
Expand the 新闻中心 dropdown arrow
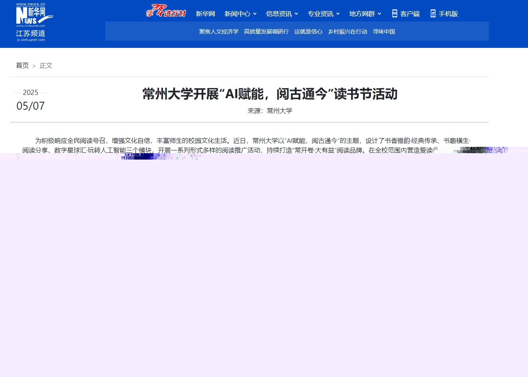point(255,14)
